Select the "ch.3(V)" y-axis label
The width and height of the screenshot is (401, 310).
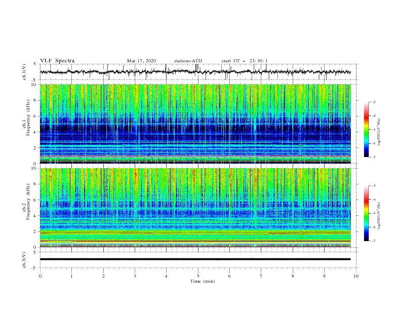click(24, 260)
